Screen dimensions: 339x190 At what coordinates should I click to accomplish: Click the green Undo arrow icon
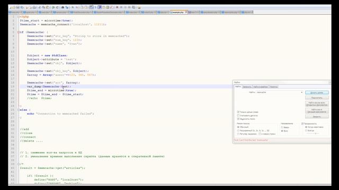point(53,7)
